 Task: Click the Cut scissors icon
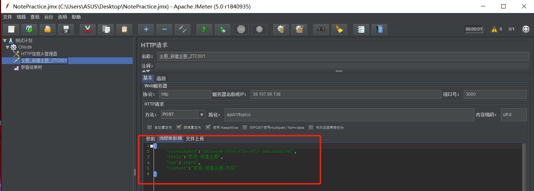88,29
